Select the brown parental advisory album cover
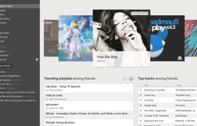Image resolution: width=197 pixels, height=126 pixels. pyautogui.click(x=51, y=38)
